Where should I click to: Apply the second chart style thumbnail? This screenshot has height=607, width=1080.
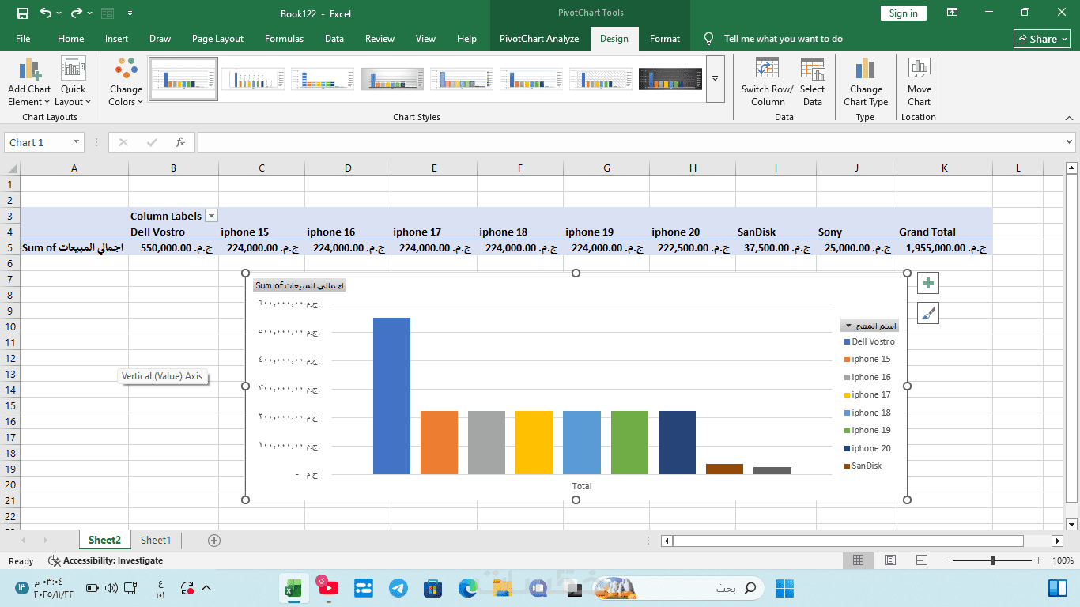point(253,78)
